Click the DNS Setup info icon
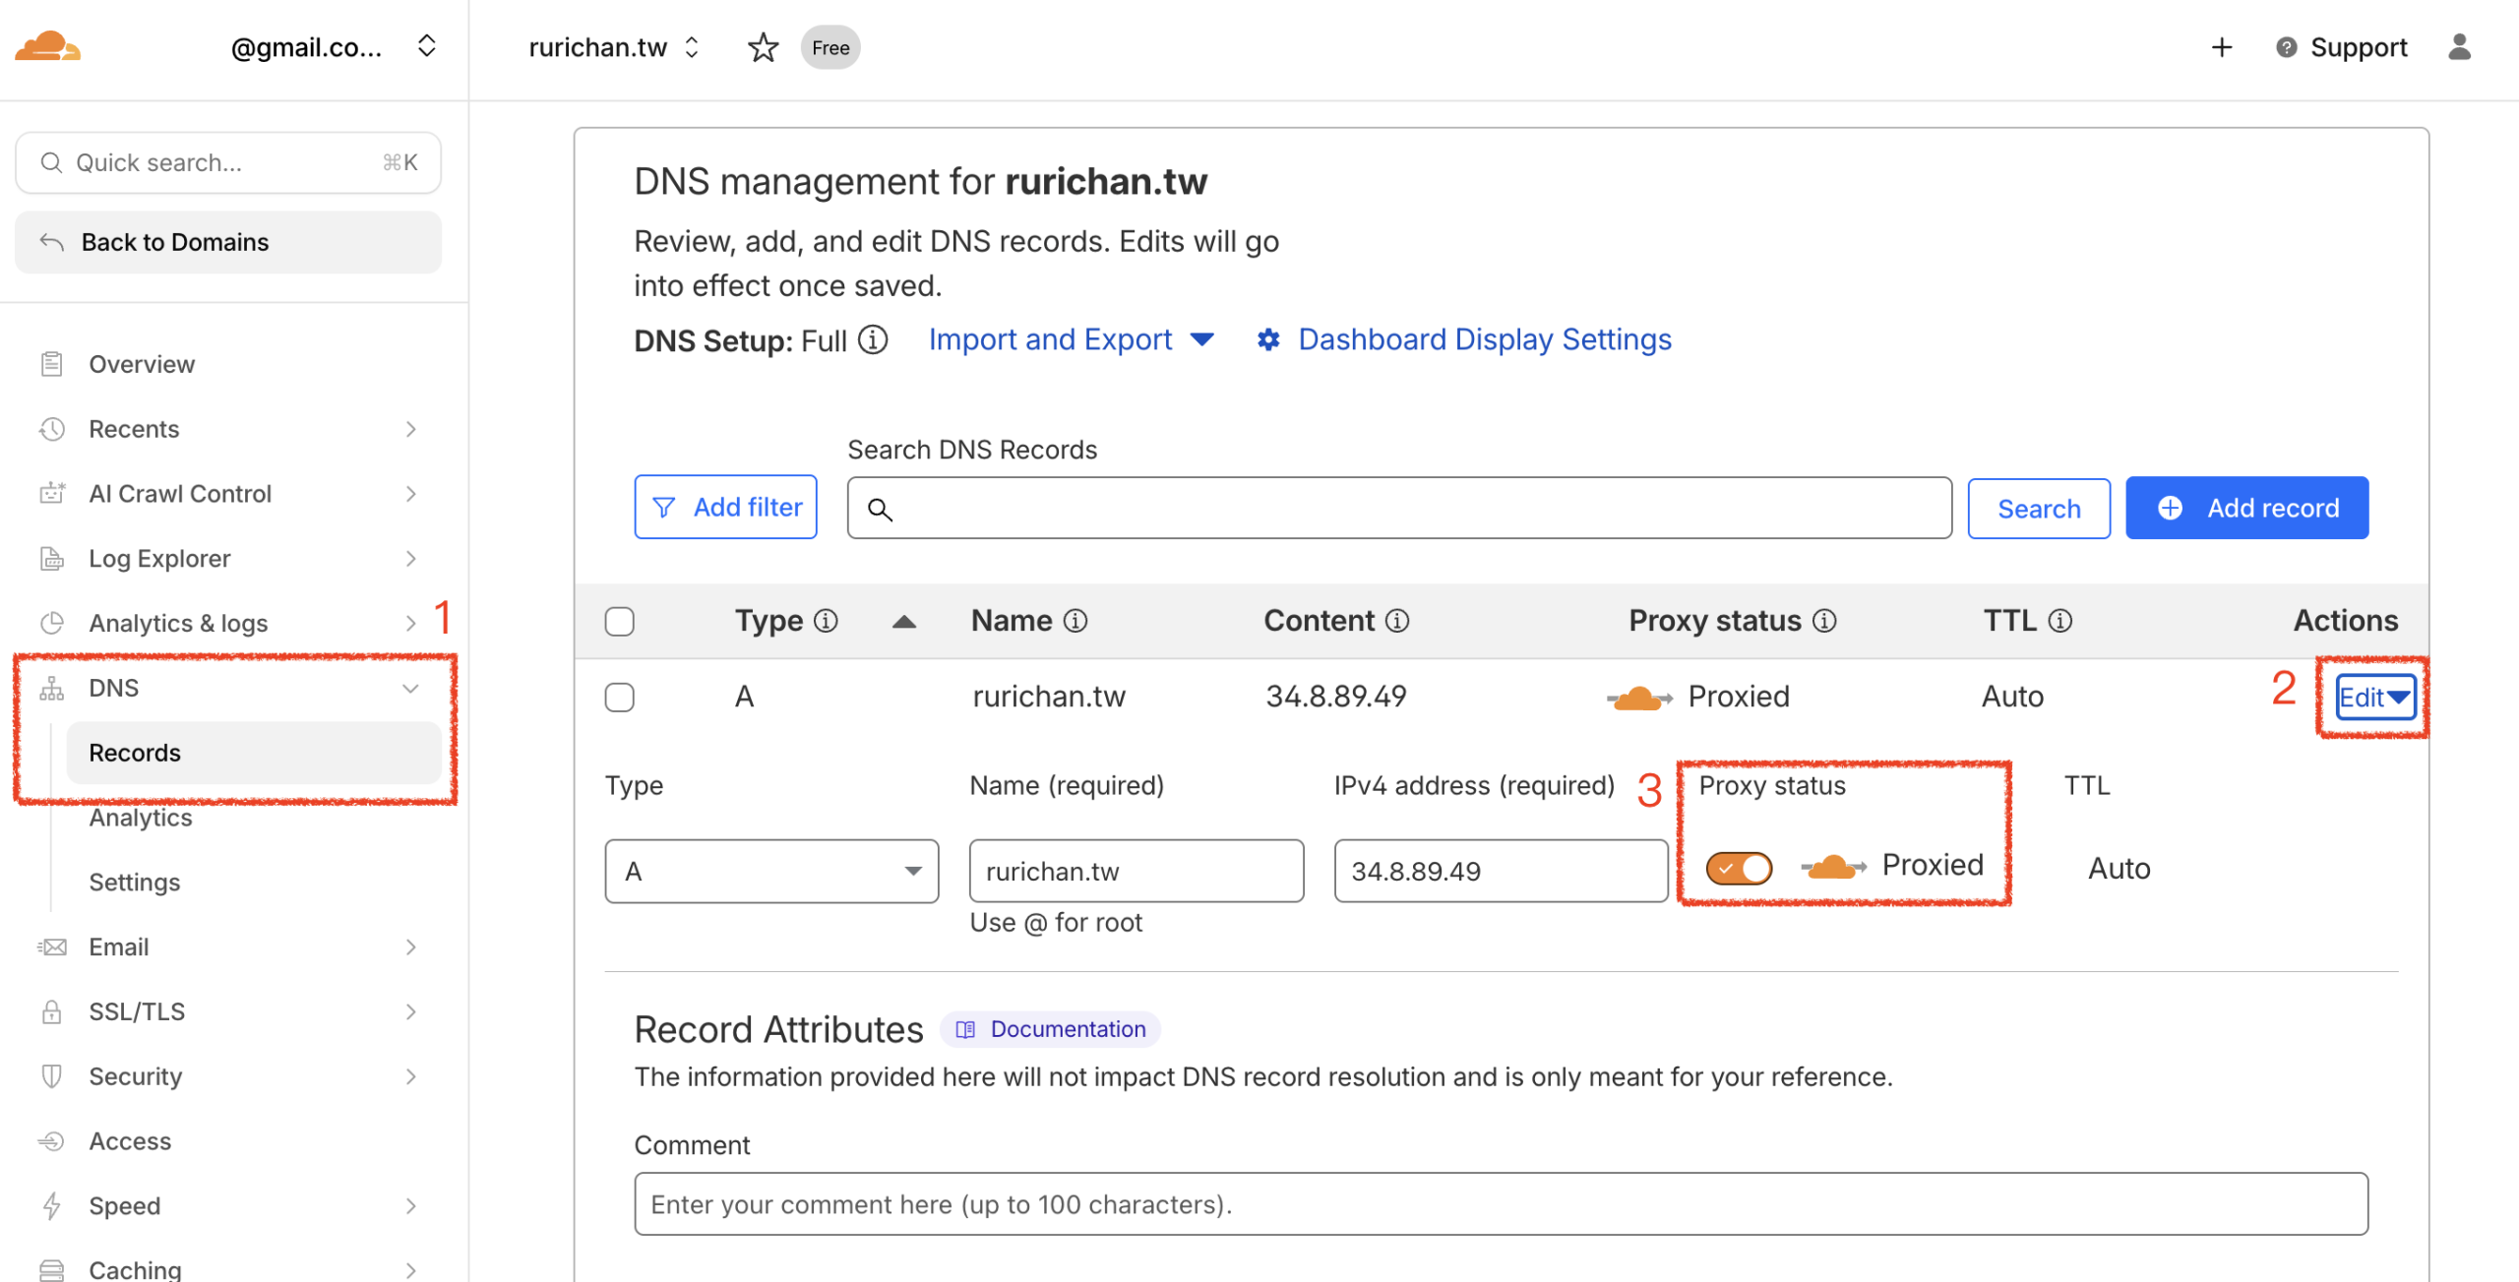The image size is (2519, 1282). tap(873, 339)
